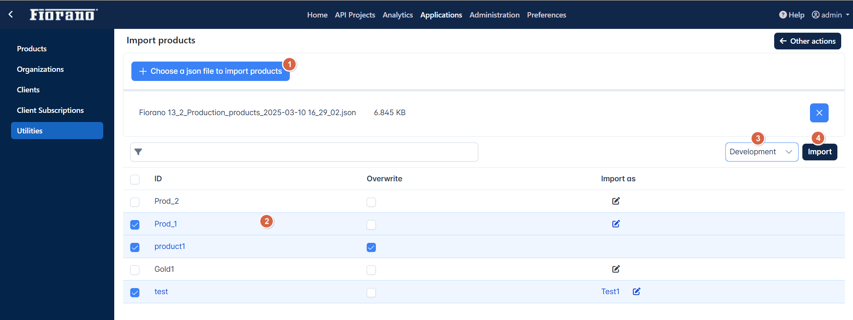Viewport: 853px width, 320px height.
Task: Go to Home in top navigation
Action: 317,15
